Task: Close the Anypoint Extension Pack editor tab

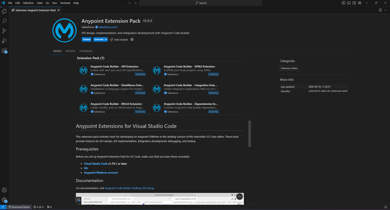Action: [59, 10]
